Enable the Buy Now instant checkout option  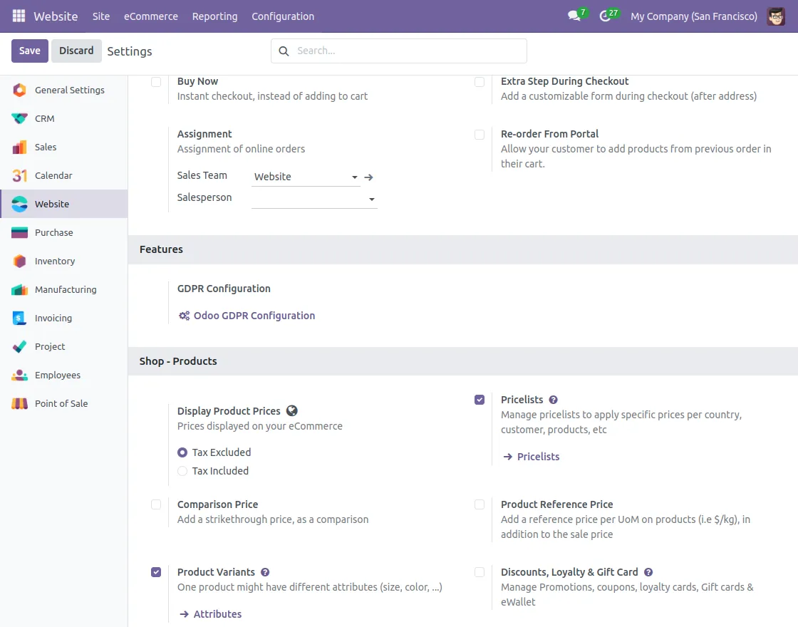pyautogui.click(x=156, y=82)
